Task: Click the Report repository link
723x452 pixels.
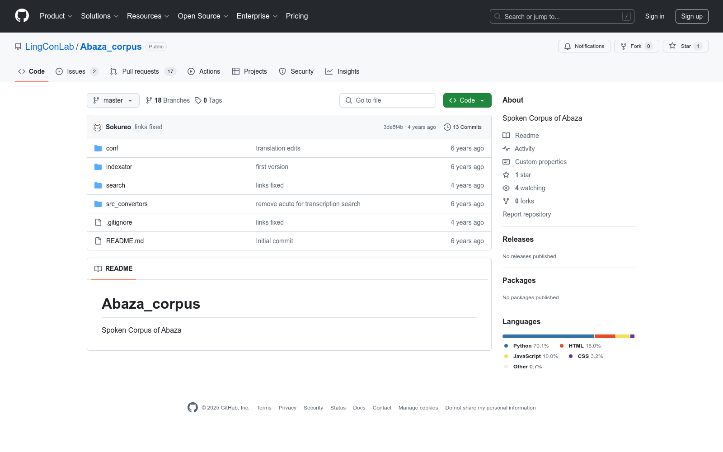Action: [x=527, y=214]
